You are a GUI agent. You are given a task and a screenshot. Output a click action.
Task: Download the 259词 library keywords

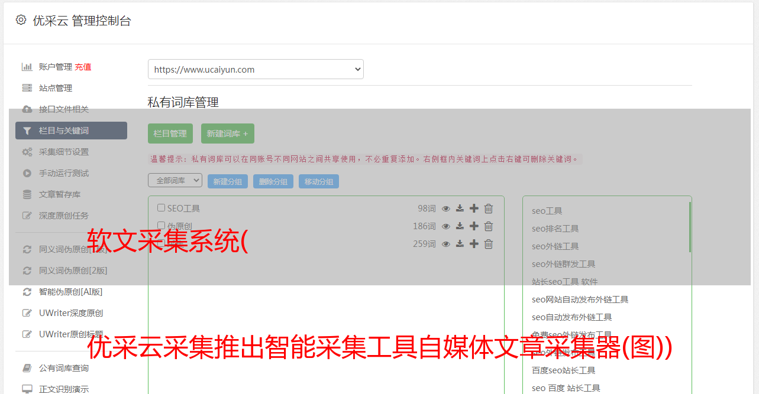[460, 244]
